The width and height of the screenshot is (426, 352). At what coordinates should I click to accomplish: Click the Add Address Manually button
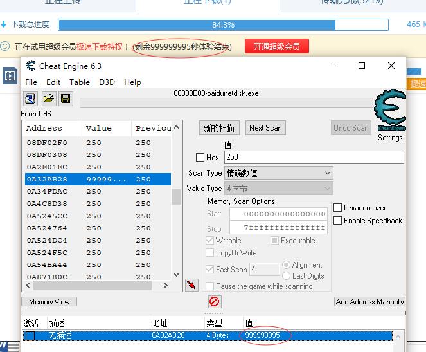tap(369, 301)
